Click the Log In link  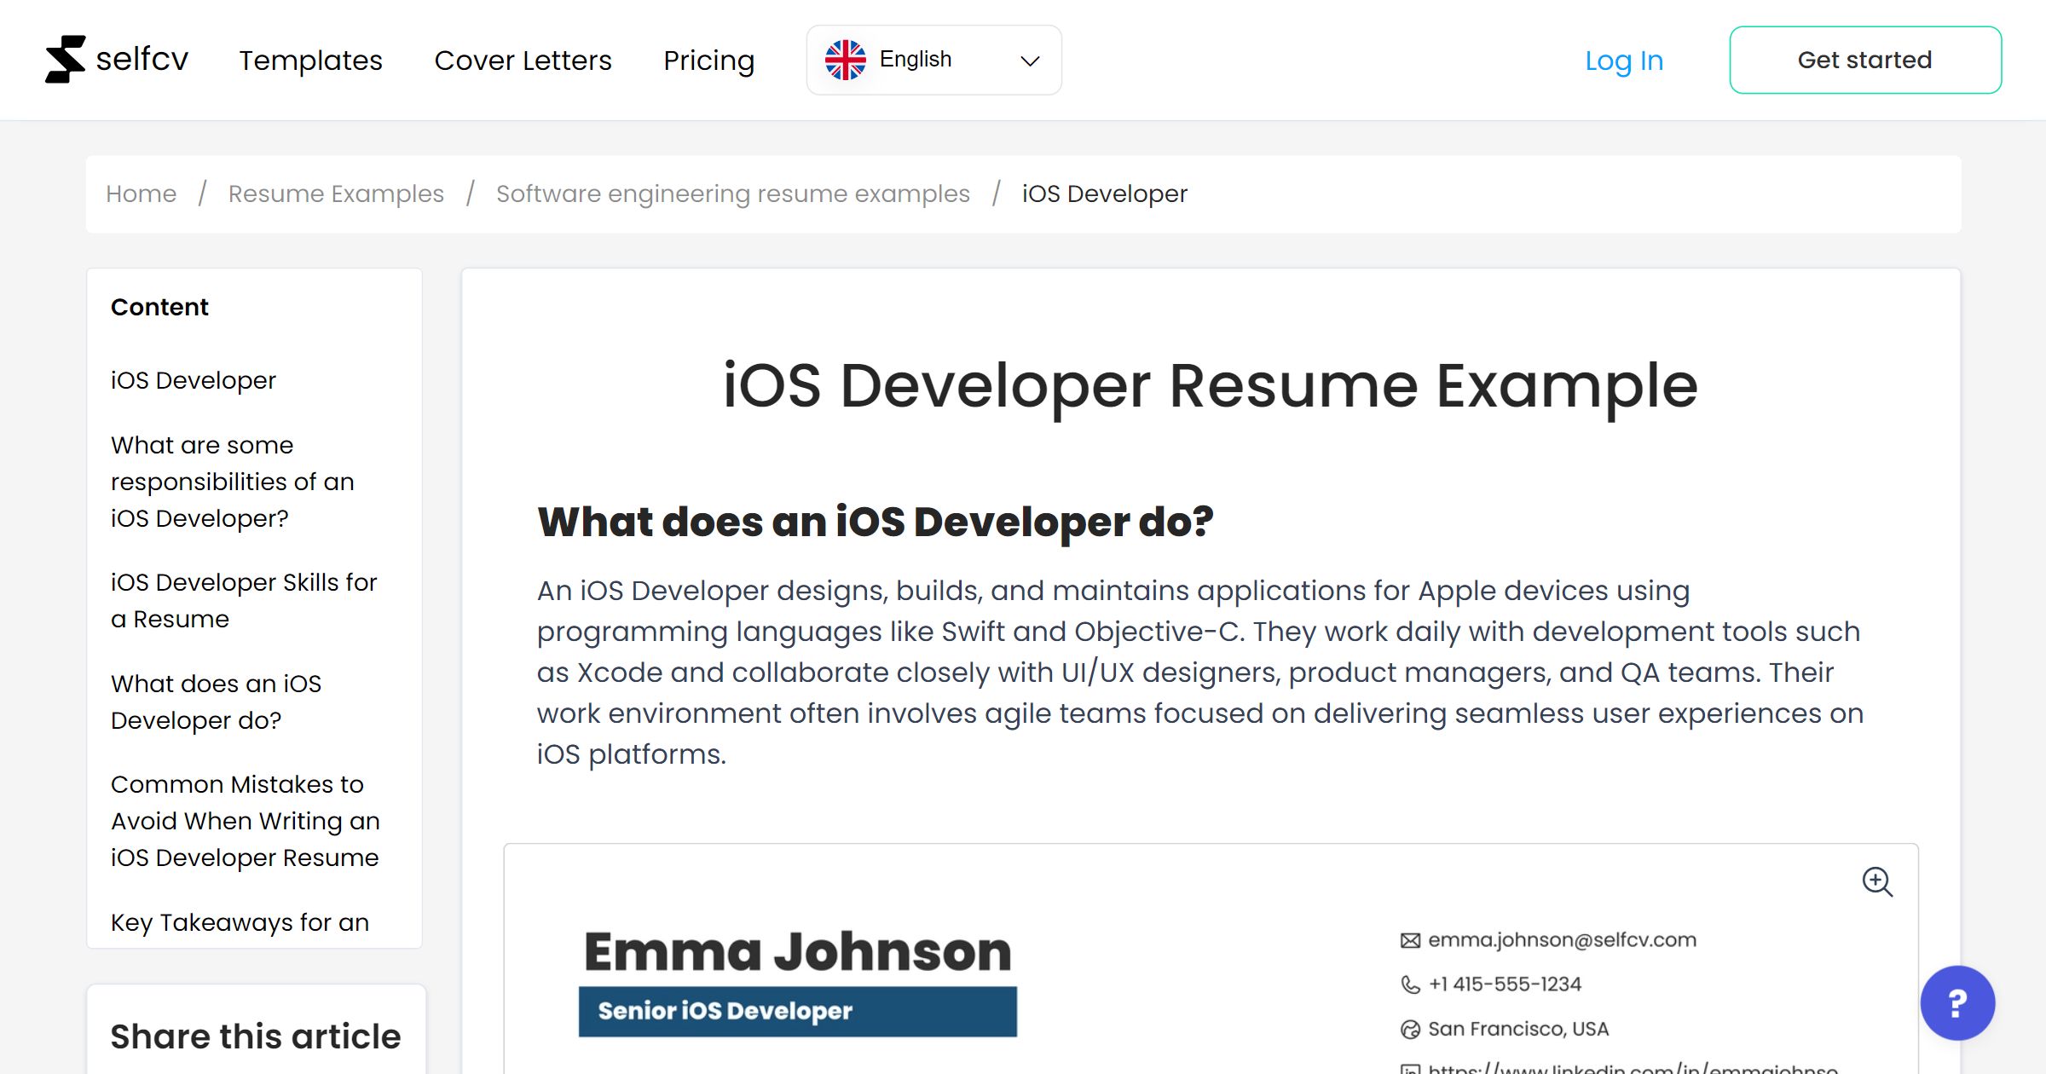pyautogui.click(x=1624, y=61)
